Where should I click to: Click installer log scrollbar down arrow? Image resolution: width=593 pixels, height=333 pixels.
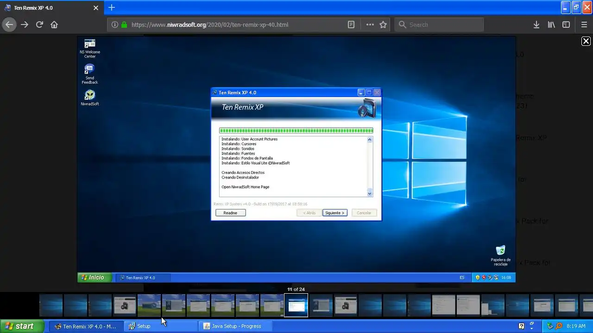tap(370, 193)
